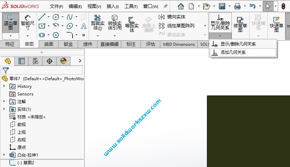Open the ConfigurationManager tab icon
This screenshot has width=290, height=167.
pos(35,61)
